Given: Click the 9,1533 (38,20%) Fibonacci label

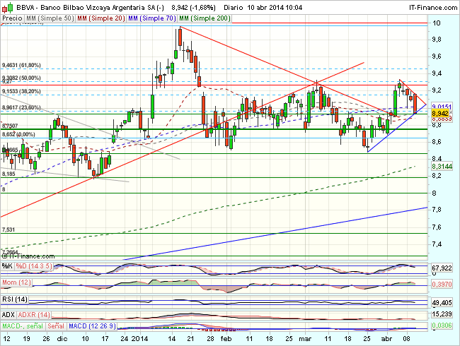Looking at the screenshot, I should (x=21, y=91).
